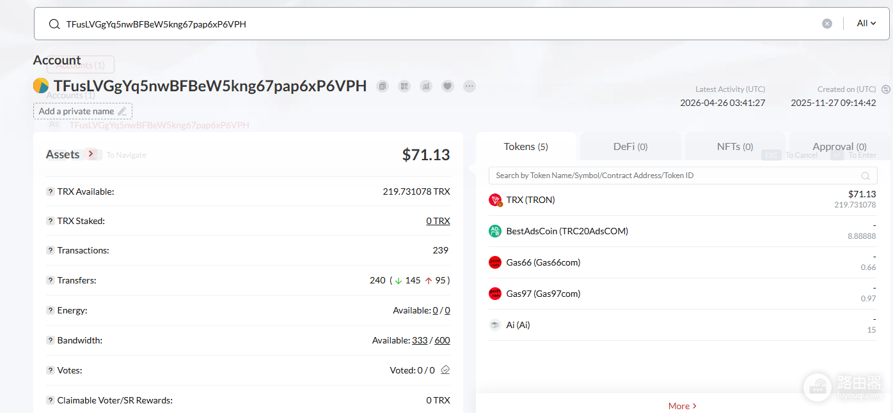Screen dimensions: 893x413
Task: Open help icon for TRX Staked
Action: pyautogui.click(x=50, y=221)
